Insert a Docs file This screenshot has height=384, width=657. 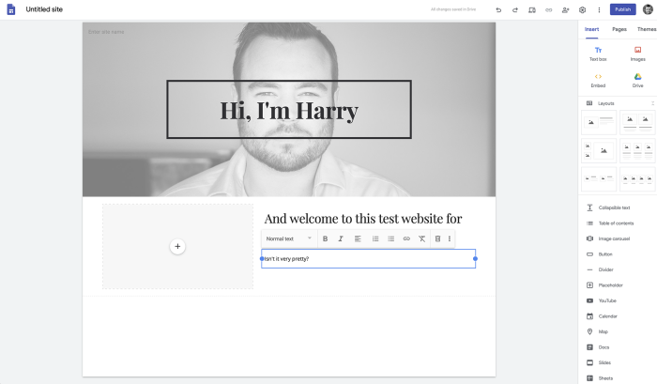pyautogui.click(x=604, y=347)
